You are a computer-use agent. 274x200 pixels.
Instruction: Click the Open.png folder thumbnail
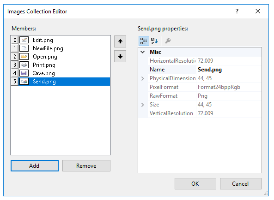(24, 57)
